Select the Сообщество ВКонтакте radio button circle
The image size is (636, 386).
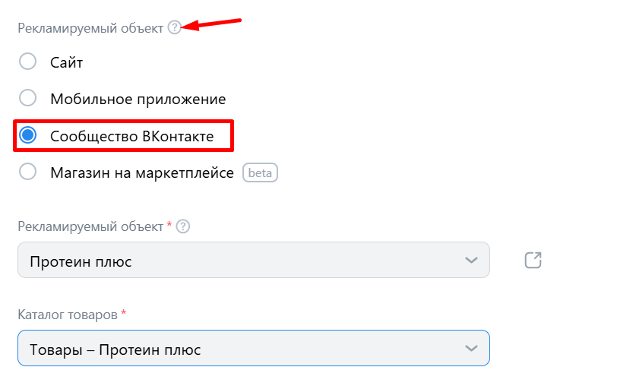(28, 135)
